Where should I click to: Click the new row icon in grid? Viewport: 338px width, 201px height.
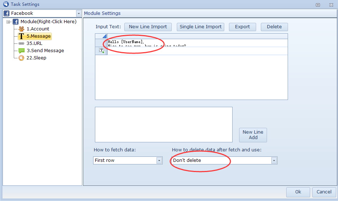(101, 51)
